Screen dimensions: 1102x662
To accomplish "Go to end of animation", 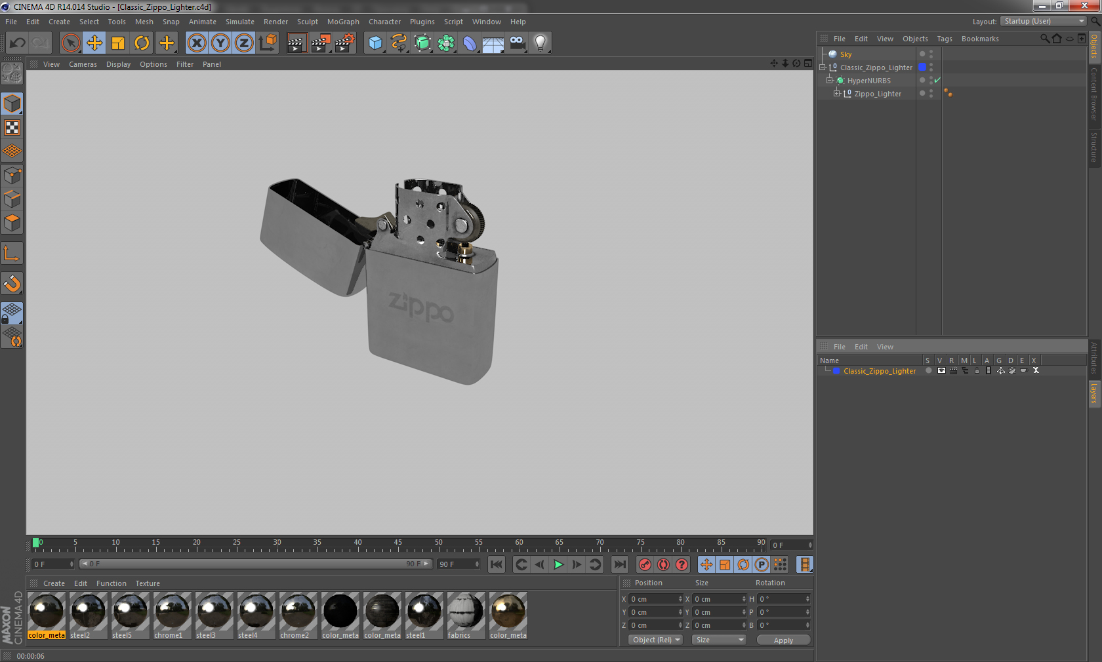I will point(620,564).
